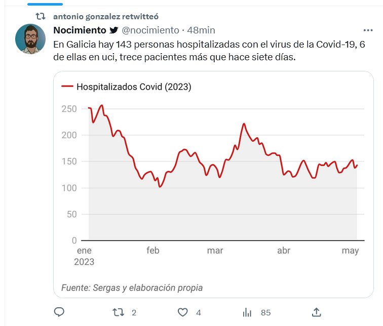Click the red legend line swatch
Image resolution: width=383 pixels, height=326 pixels.
click(x=67, y=87)
